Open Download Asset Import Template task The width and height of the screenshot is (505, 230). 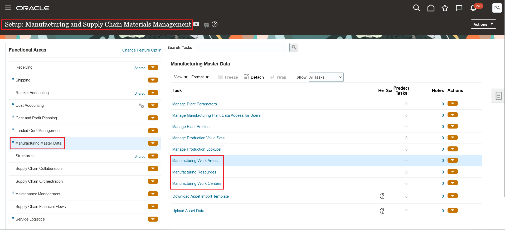pos(201,196)
